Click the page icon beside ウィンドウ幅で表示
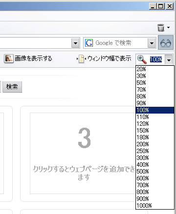The width and height of the screenshot is (176, 214). coord(81,58)
